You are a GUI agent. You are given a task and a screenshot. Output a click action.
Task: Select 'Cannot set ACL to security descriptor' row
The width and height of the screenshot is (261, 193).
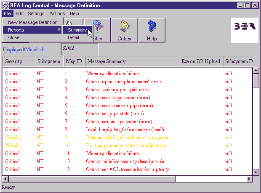tap(127, 169)
